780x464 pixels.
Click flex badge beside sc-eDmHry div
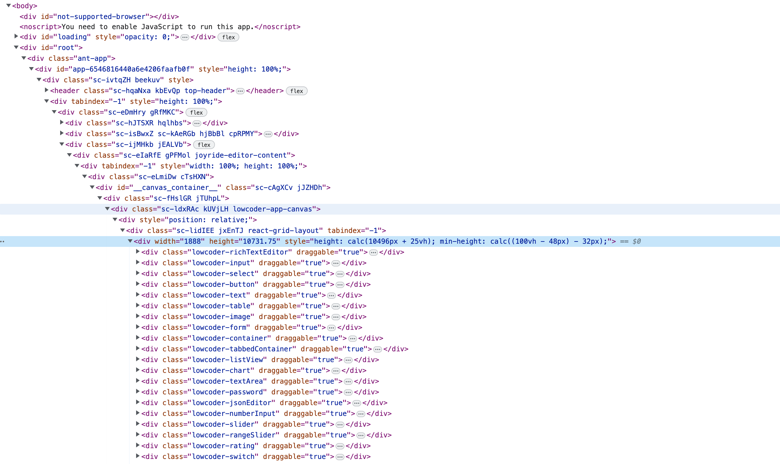196,113
